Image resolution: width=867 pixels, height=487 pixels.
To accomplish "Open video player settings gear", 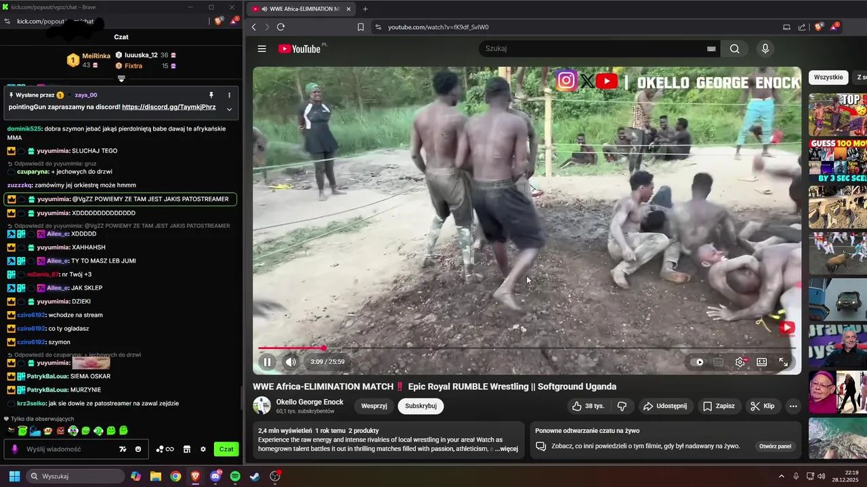I will pos(740,362).
